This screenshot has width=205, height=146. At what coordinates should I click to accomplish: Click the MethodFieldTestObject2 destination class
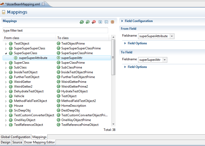click(78, 101)
